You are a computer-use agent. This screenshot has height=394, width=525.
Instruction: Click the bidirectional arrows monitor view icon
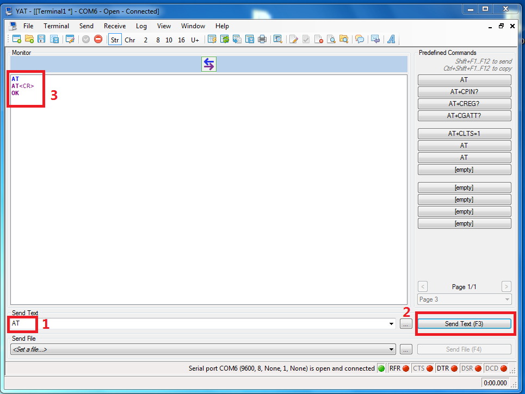click(209, 64)
